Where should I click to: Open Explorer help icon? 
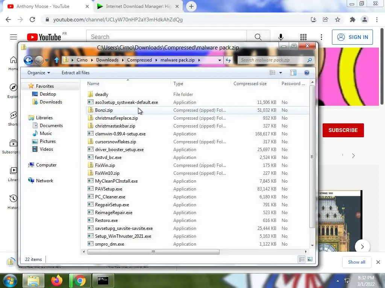click(x=306, y=73)
